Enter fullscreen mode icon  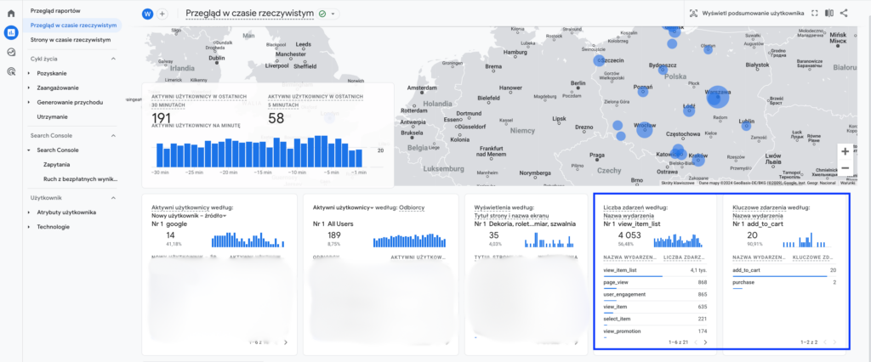815,14
